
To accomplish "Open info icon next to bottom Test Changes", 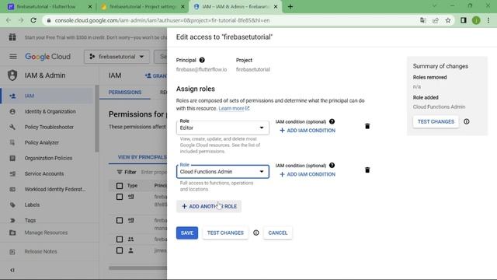I will [255, 233].
